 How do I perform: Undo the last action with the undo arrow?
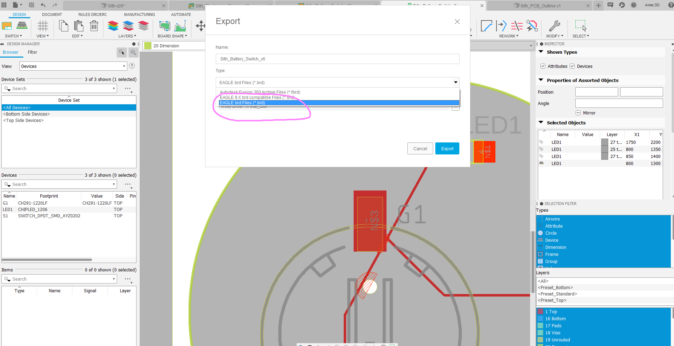(x=43, y=5)
